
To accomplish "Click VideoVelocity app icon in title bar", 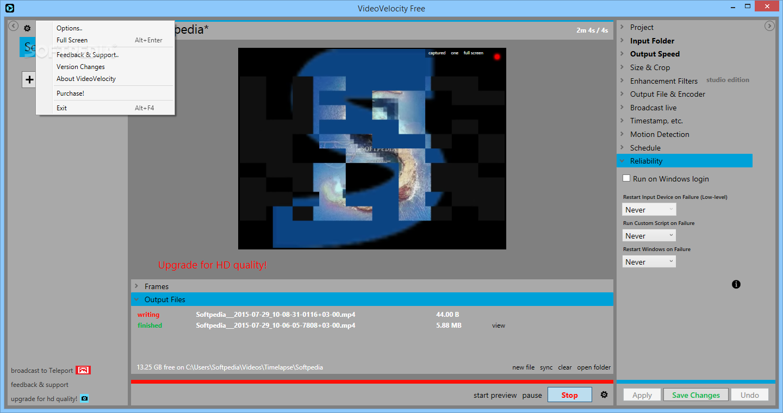I will [9, 8].
